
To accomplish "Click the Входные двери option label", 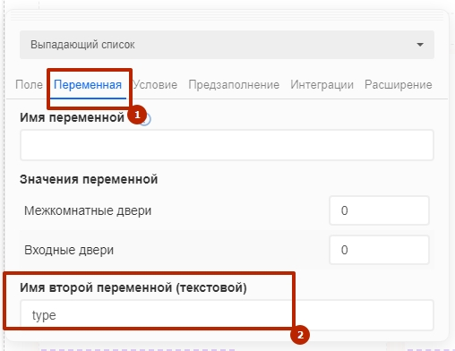I will coord(69,250).
